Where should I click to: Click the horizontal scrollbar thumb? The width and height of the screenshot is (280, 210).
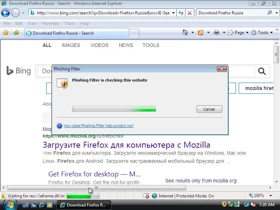point(97,188)
